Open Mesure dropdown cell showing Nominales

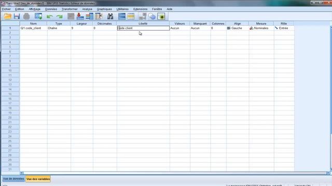tap(261, 28)
